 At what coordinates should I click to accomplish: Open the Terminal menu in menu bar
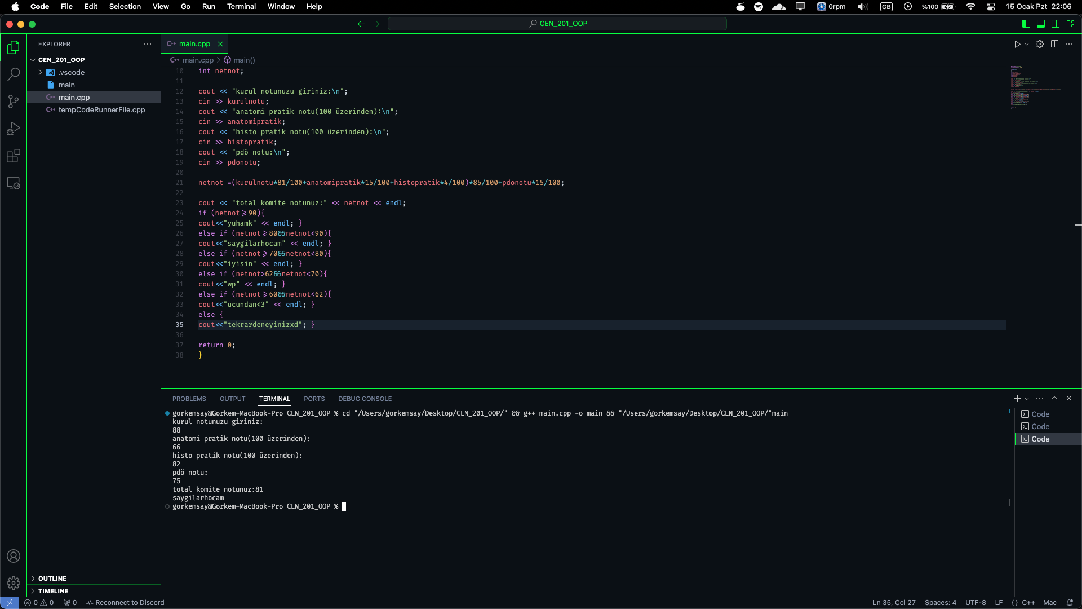[x=241, y=7]
